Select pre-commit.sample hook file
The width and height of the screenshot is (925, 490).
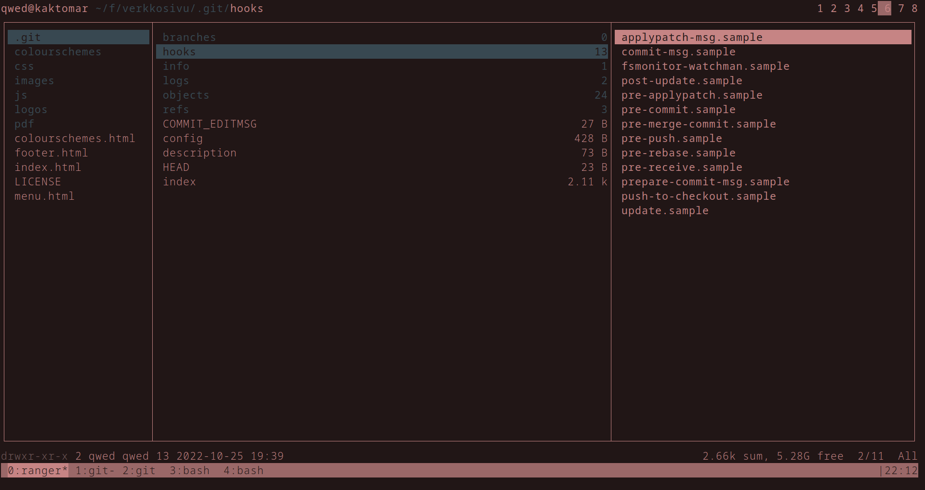678,110
